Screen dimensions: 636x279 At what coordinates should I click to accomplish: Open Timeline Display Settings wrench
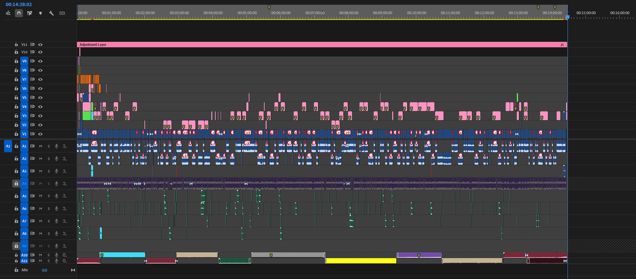51,13
